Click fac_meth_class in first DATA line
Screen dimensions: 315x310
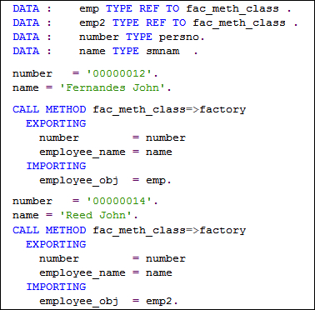(232, 9)
